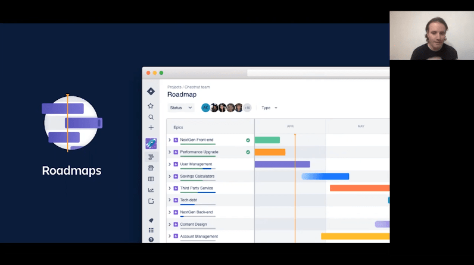The width and height of the screenshot is (474, 265).
Task: Open the app switcher grid icon
Action: [x=151, y=230]
